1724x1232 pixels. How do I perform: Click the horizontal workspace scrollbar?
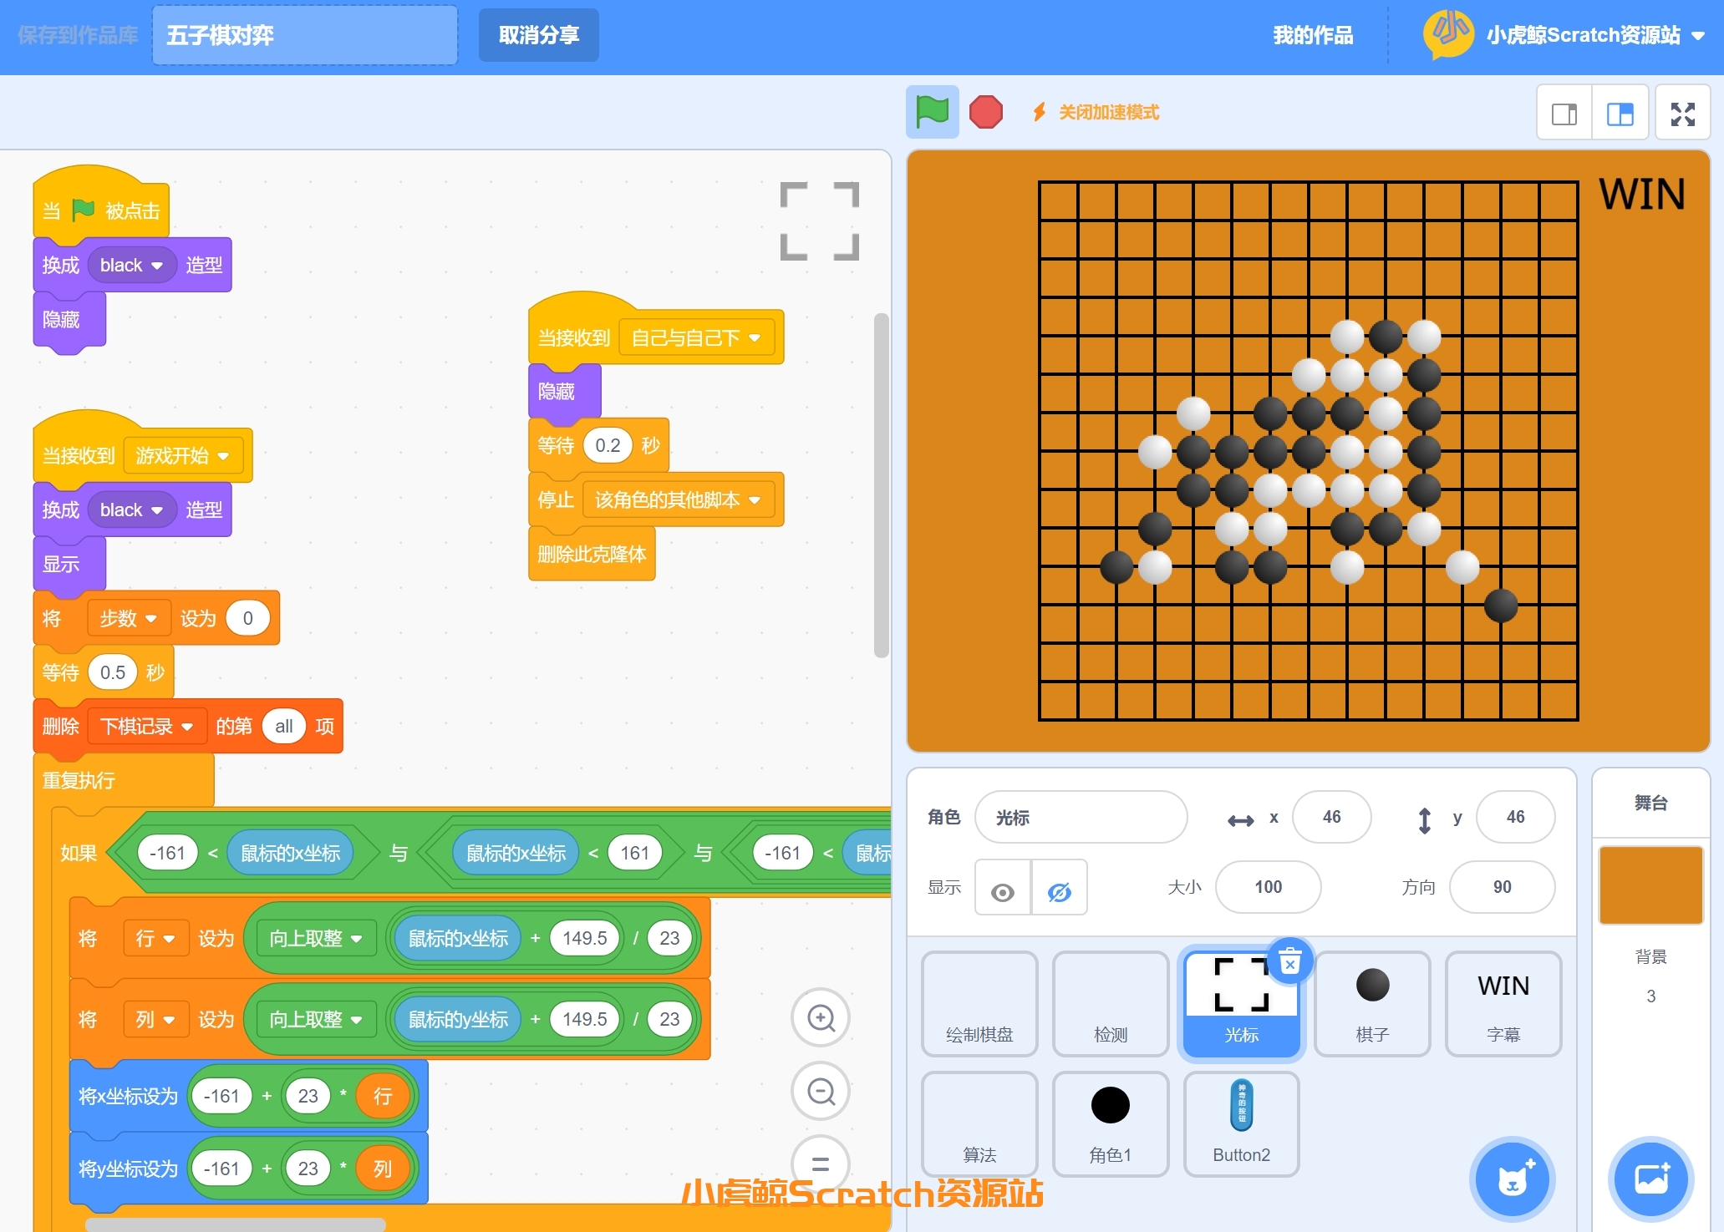click(x=236, y=1224)
